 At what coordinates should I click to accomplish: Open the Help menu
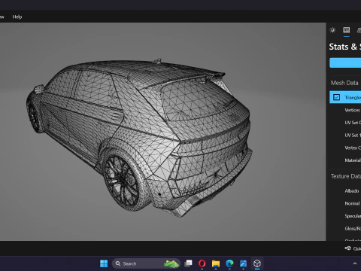17,17
